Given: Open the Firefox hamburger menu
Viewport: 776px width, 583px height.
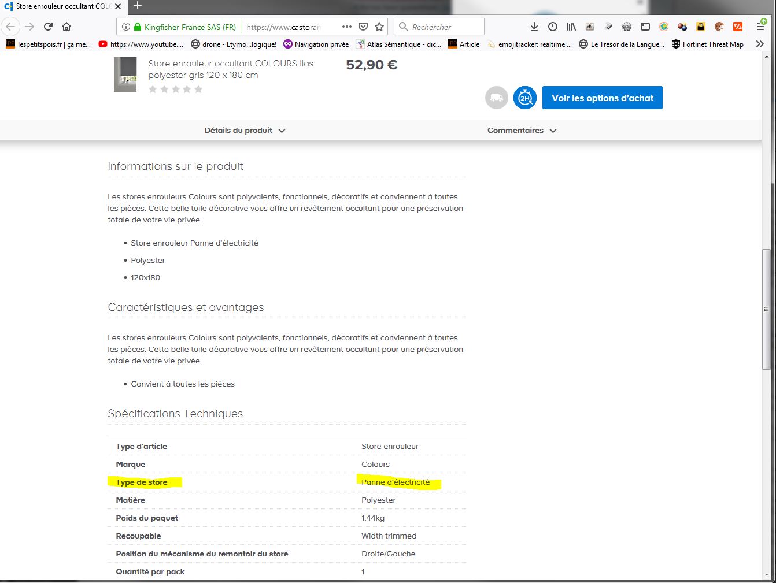Looking at the screenshot, I should (x=761, y=27).
